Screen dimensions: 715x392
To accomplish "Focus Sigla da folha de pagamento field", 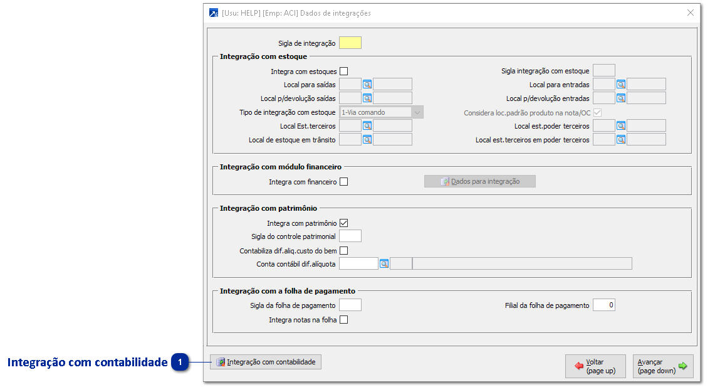I will pyautogui.click(x=350, y=305).
